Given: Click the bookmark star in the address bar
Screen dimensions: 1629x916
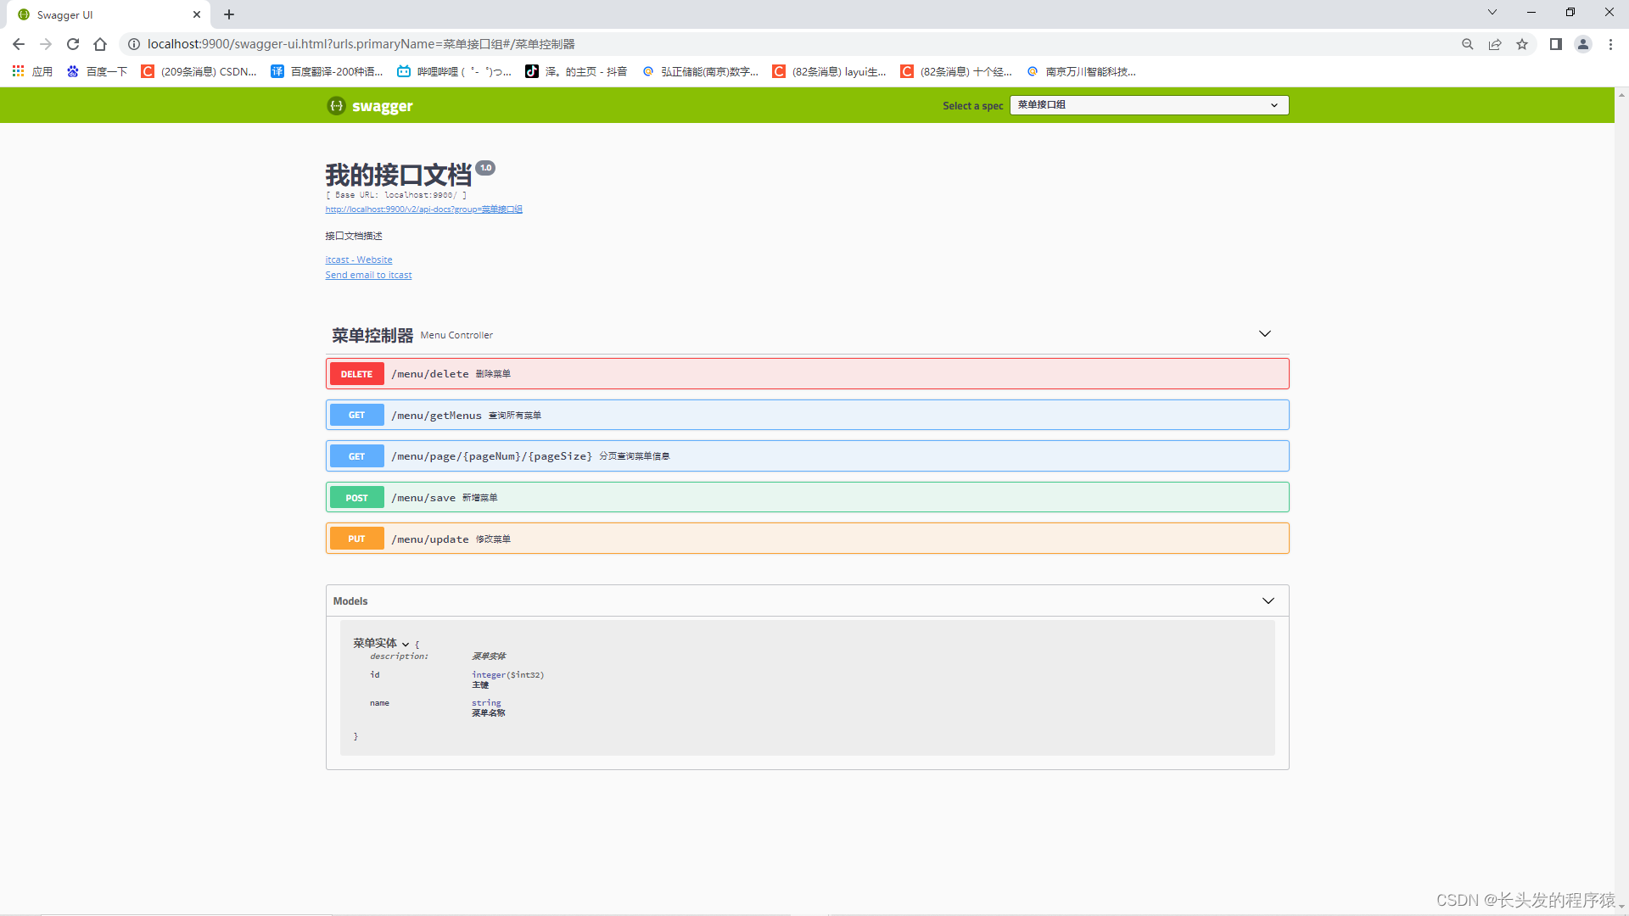Looking at the screenshot, I should 1522,44.
